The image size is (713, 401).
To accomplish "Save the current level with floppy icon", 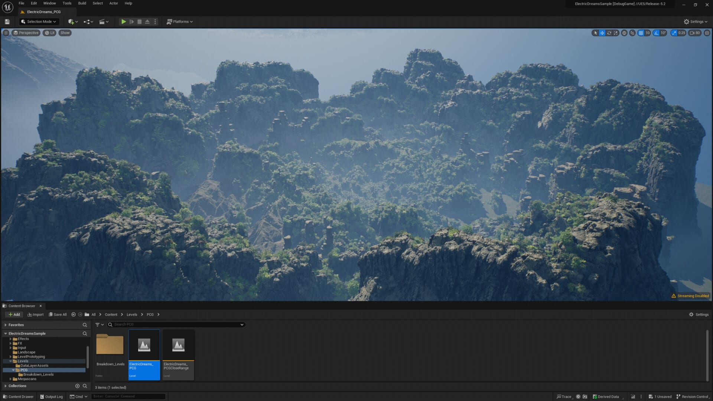I will [x=7, y=22].
